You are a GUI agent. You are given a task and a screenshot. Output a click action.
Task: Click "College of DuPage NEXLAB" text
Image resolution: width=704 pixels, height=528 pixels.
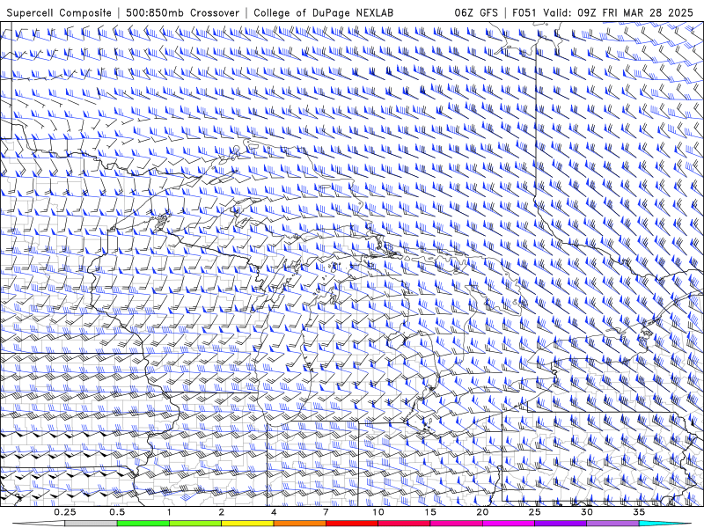(323, 12)
